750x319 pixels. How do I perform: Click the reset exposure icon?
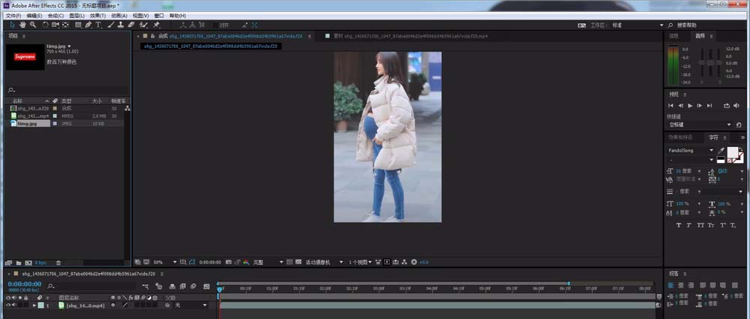[x=414, y=262]
